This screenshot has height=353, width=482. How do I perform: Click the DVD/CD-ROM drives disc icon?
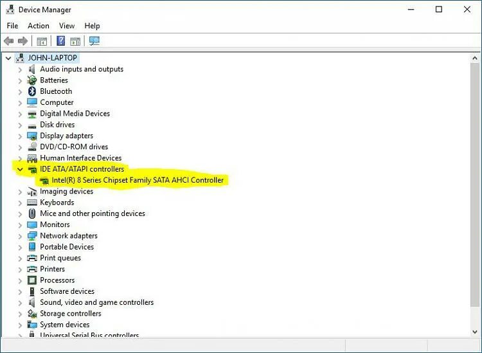coord(32,147)
